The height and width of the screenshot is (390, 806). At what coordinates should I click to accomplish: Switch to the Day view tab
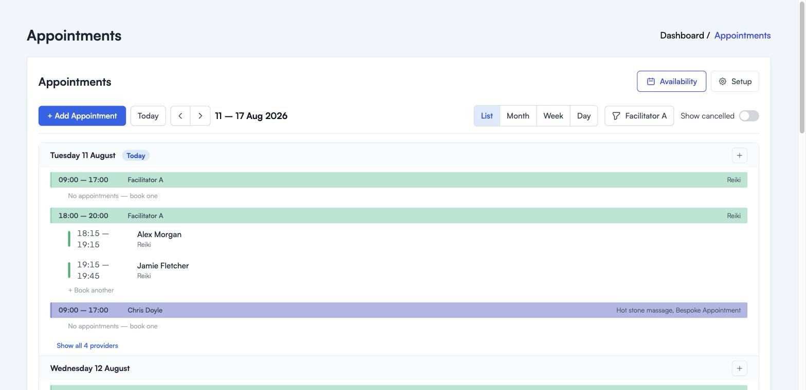(584, 116)
